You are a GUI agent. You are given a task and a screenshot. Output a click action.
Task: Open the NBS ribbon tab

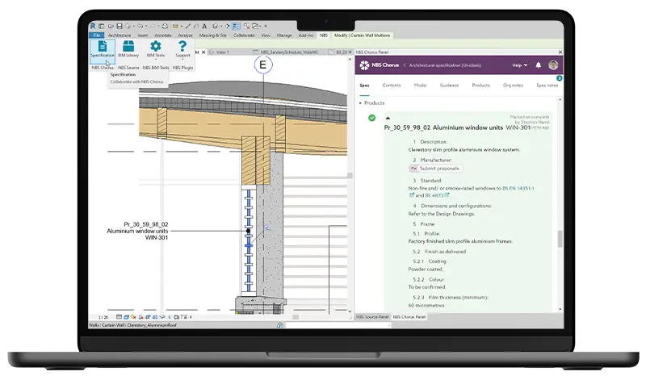click(x=324, y=35)
